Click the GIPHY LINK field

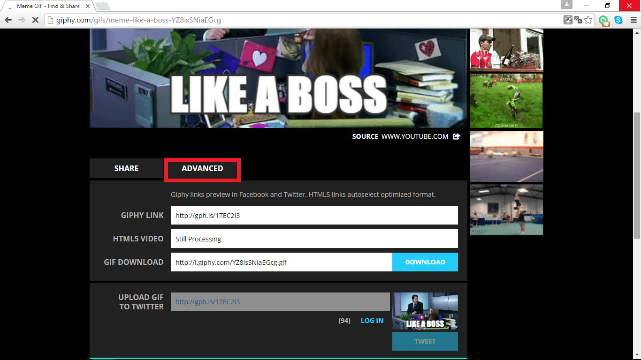click(x=314, y=215)
